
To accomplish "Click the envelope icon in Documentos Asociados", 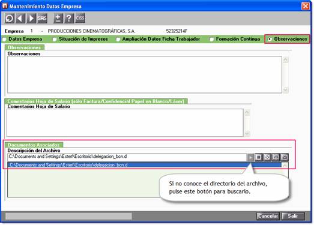I will [x=285, y=157].
